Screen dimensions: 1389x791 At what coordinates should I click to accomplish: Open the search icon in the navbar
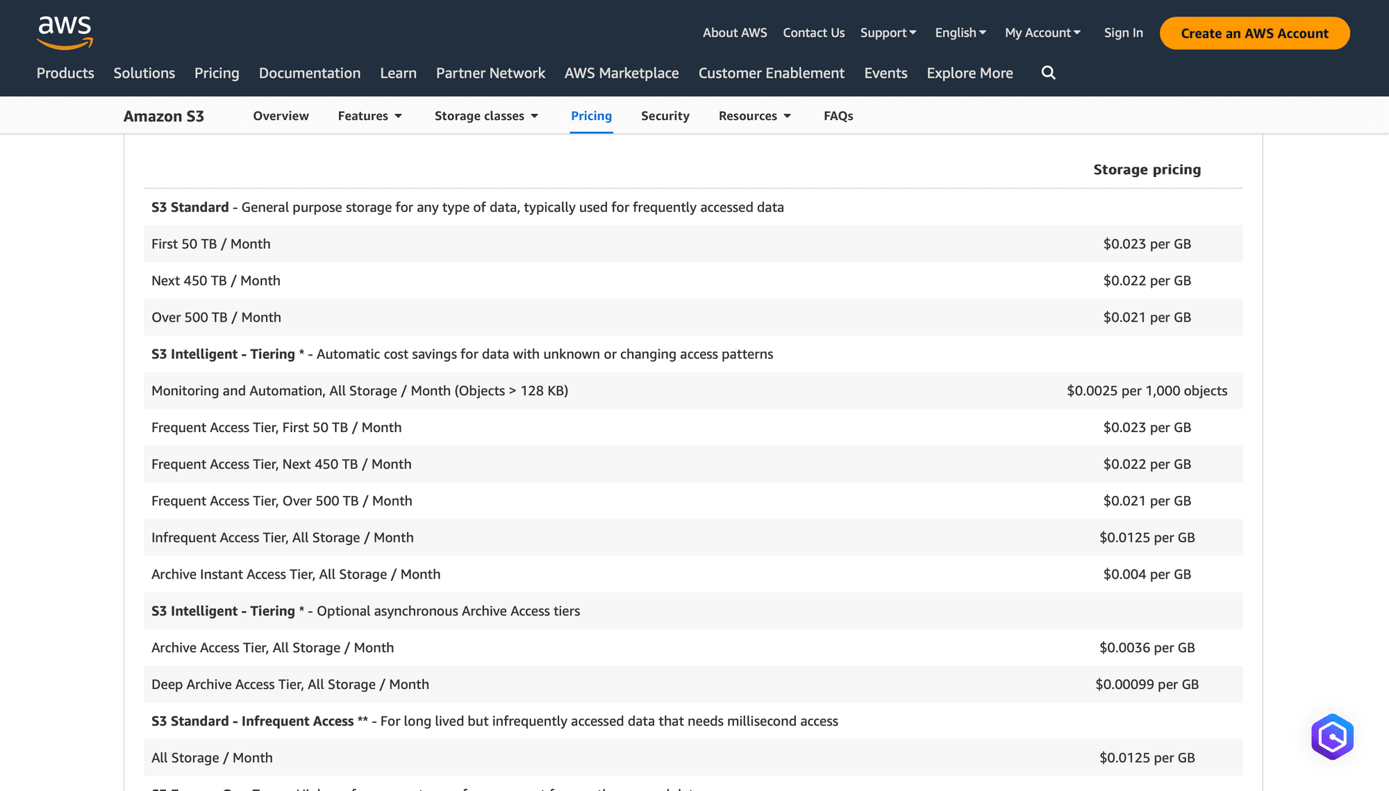coord(1049,73)
